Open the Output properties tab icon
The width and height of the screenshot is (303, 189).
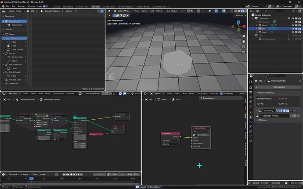click(x=251, y=92)
